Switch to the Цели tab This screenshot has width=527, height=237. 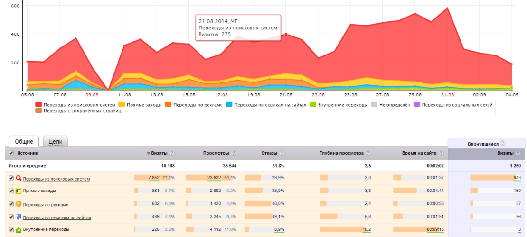[x=56, y=142]
